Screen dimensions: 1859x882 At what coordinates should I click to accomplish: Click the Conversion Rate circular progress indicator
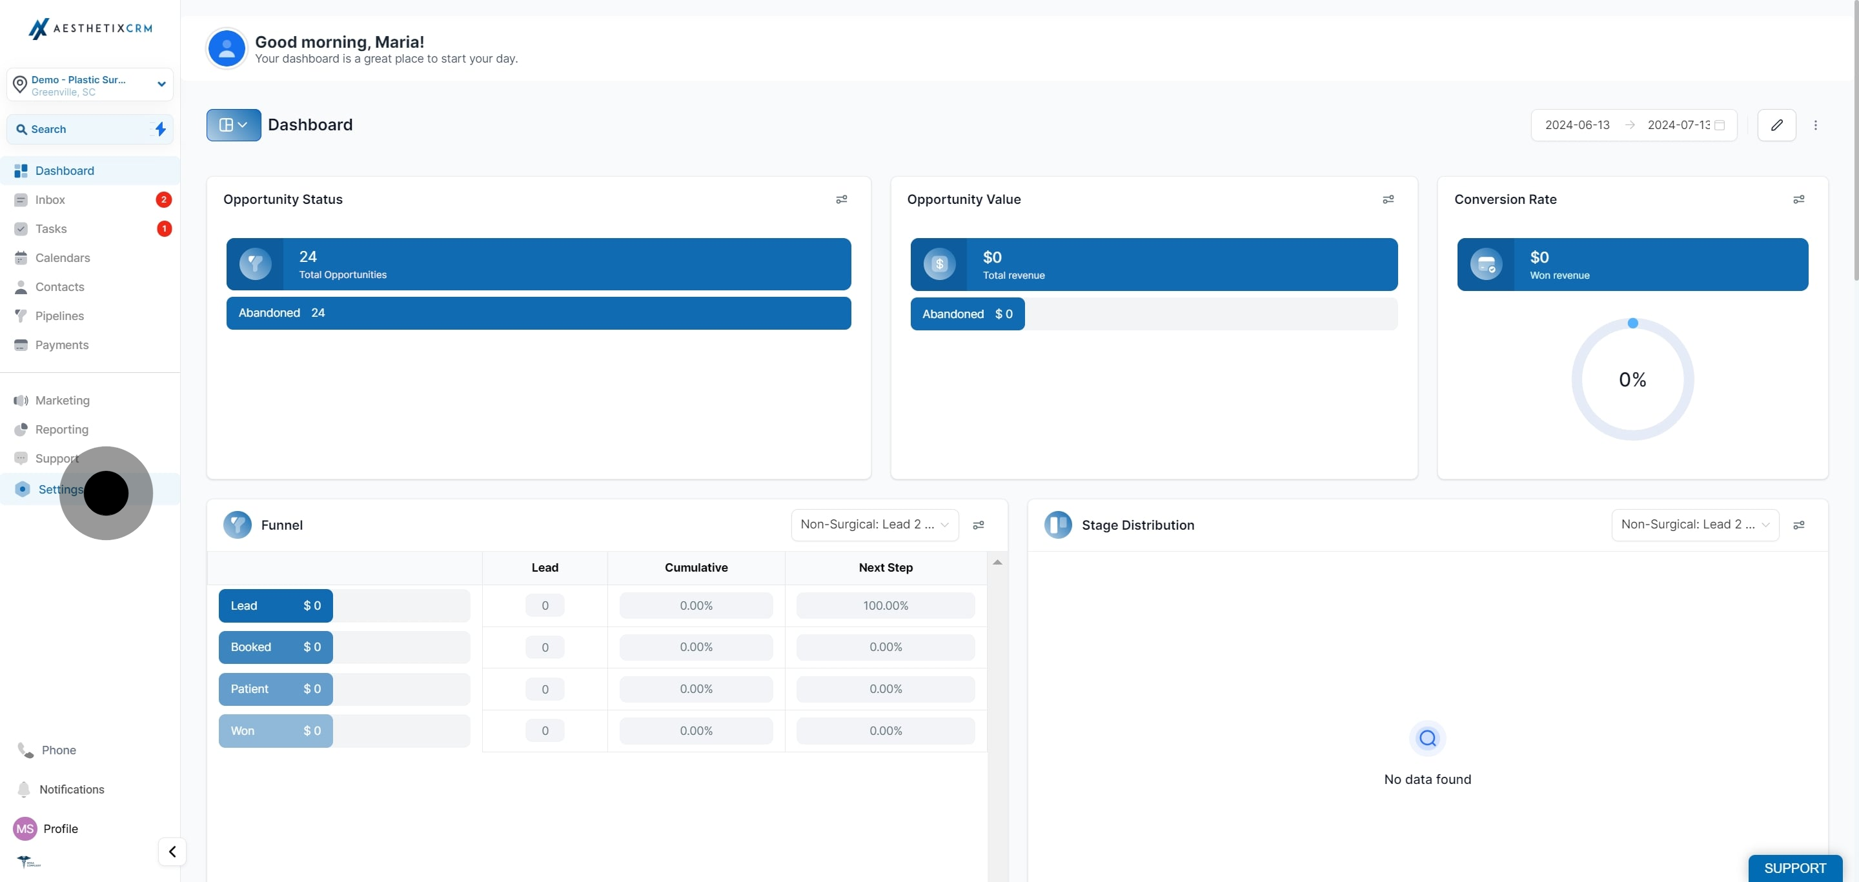click(1632, 379)
